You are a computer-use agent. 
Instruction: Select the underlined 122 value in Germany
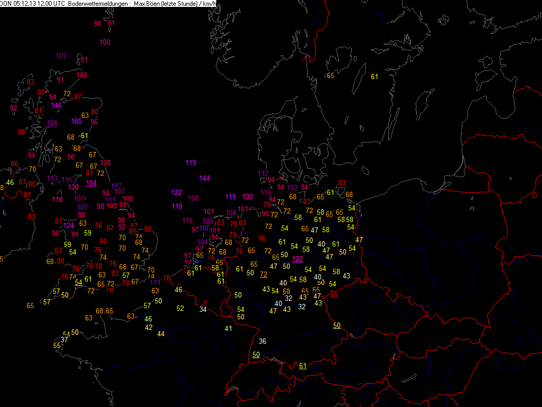[297, 259]
